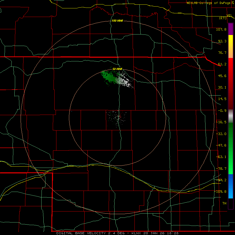235x235 pixels.
Task: Click the 107.8 value on velocity scale
Action: pos(221,29)
